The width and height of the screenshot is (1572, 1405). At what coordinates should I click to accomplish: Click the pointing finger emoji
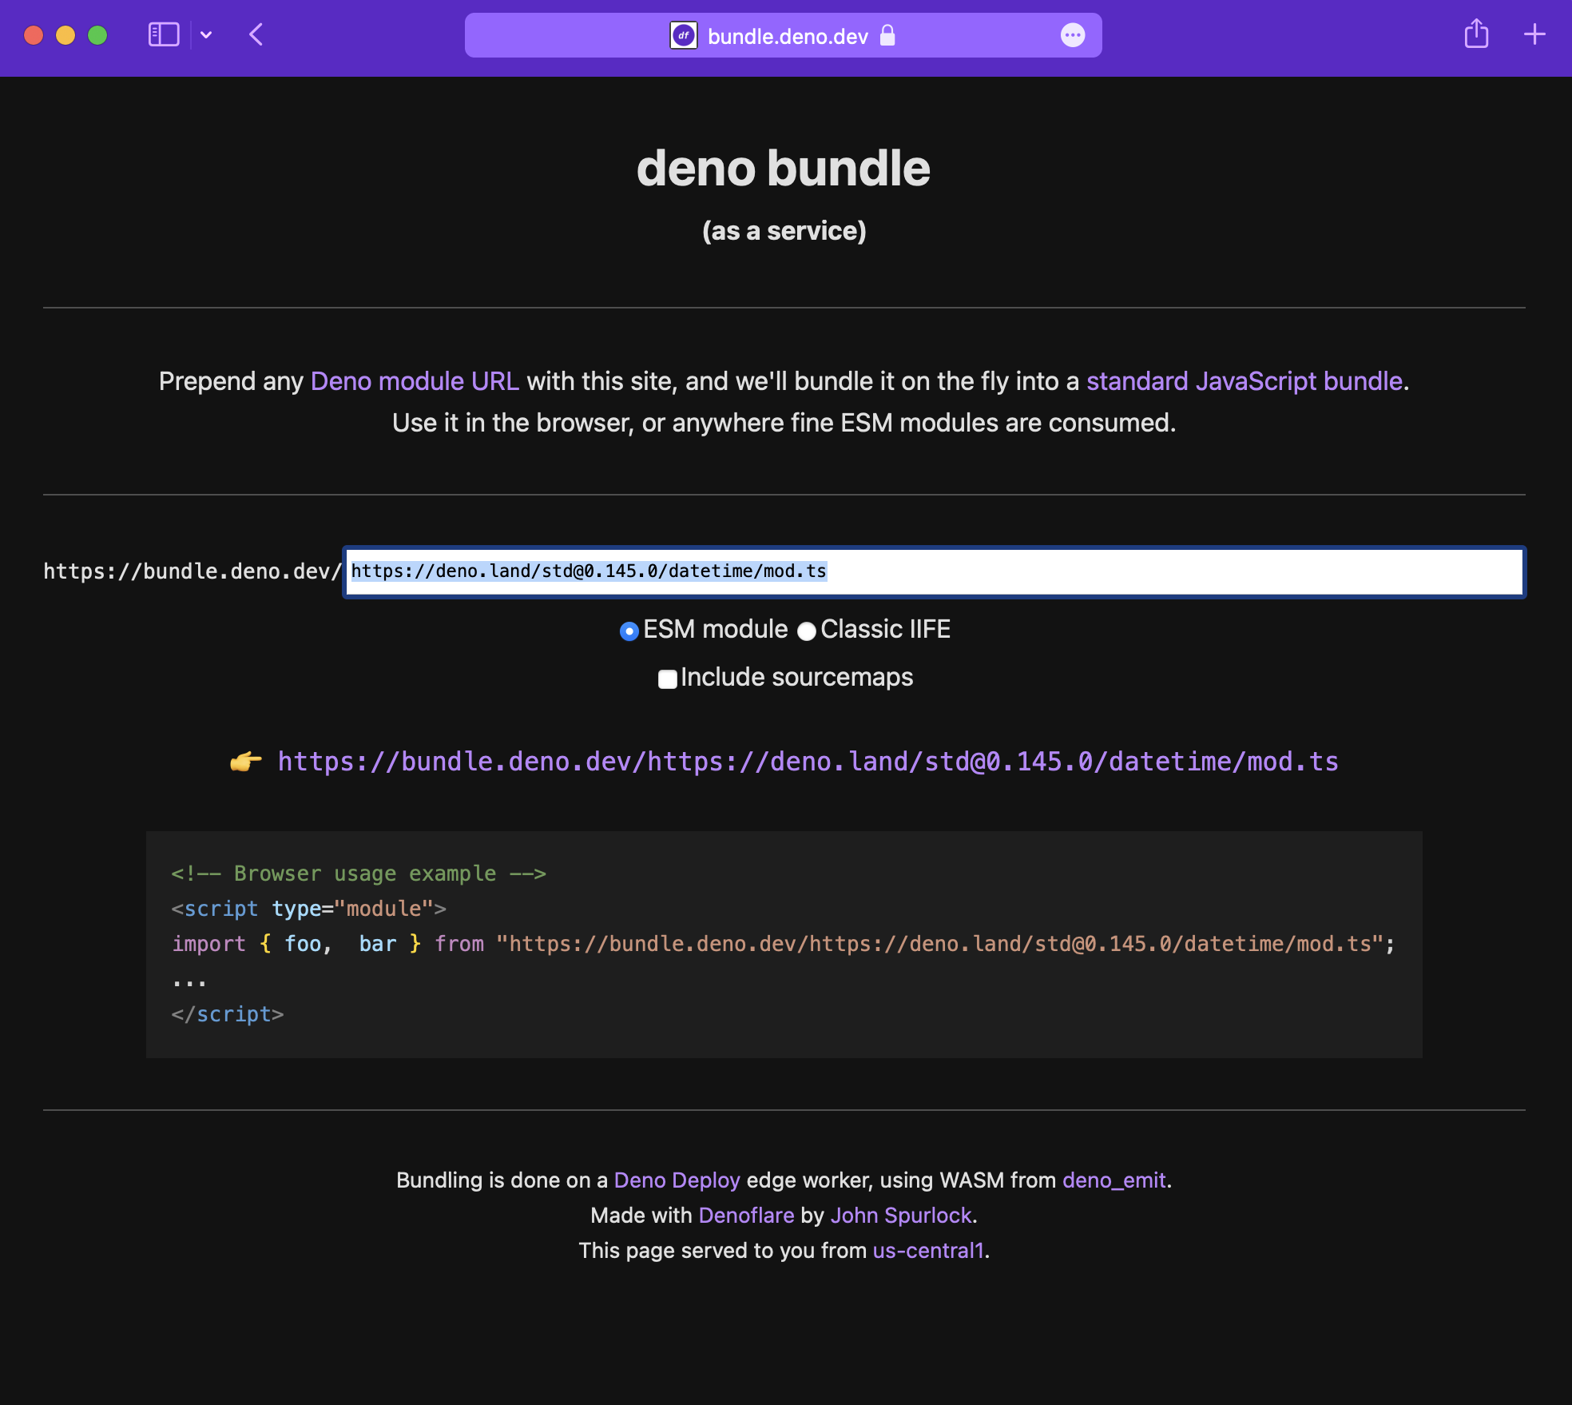[x=244, y=761]
